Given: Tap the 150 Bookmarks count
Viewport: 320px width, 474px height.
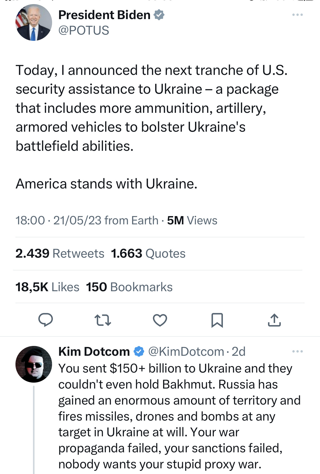Looking at the screenshot, I should 129,287.
